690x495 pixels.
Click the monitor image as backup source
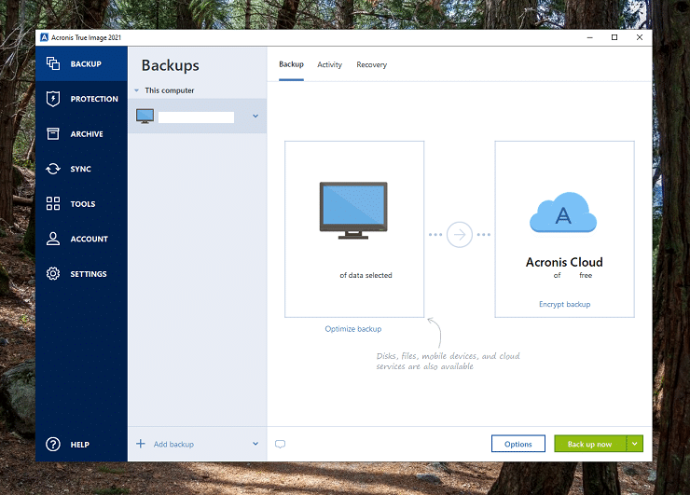pyautogui.click(x=353, y=211)
